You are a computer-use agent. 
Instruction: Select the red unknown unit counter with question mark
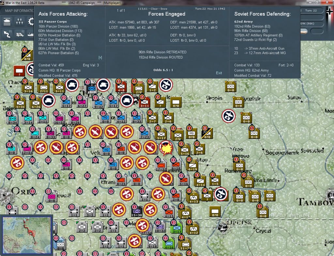pyautogui.click(x=19, y=71)
